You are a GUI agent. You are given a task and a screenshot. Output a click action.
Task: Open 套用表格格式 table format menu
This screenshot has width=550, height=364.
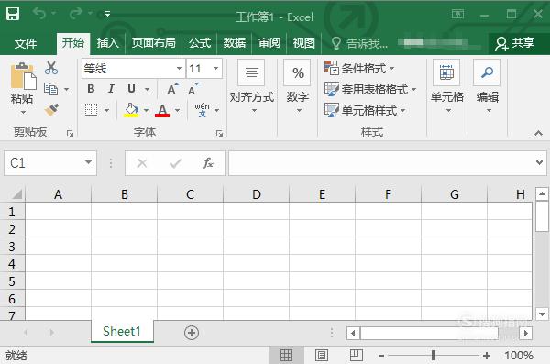[370, 89]
